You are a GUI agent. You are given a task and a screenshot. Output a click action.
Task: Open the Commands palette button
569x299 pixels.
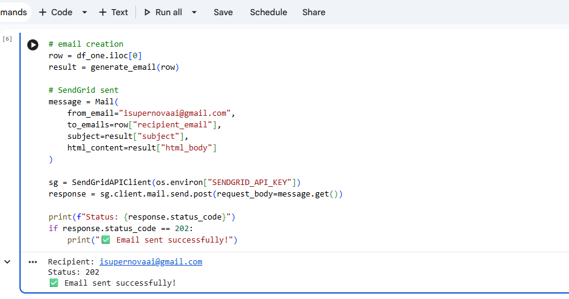(14, 12)
